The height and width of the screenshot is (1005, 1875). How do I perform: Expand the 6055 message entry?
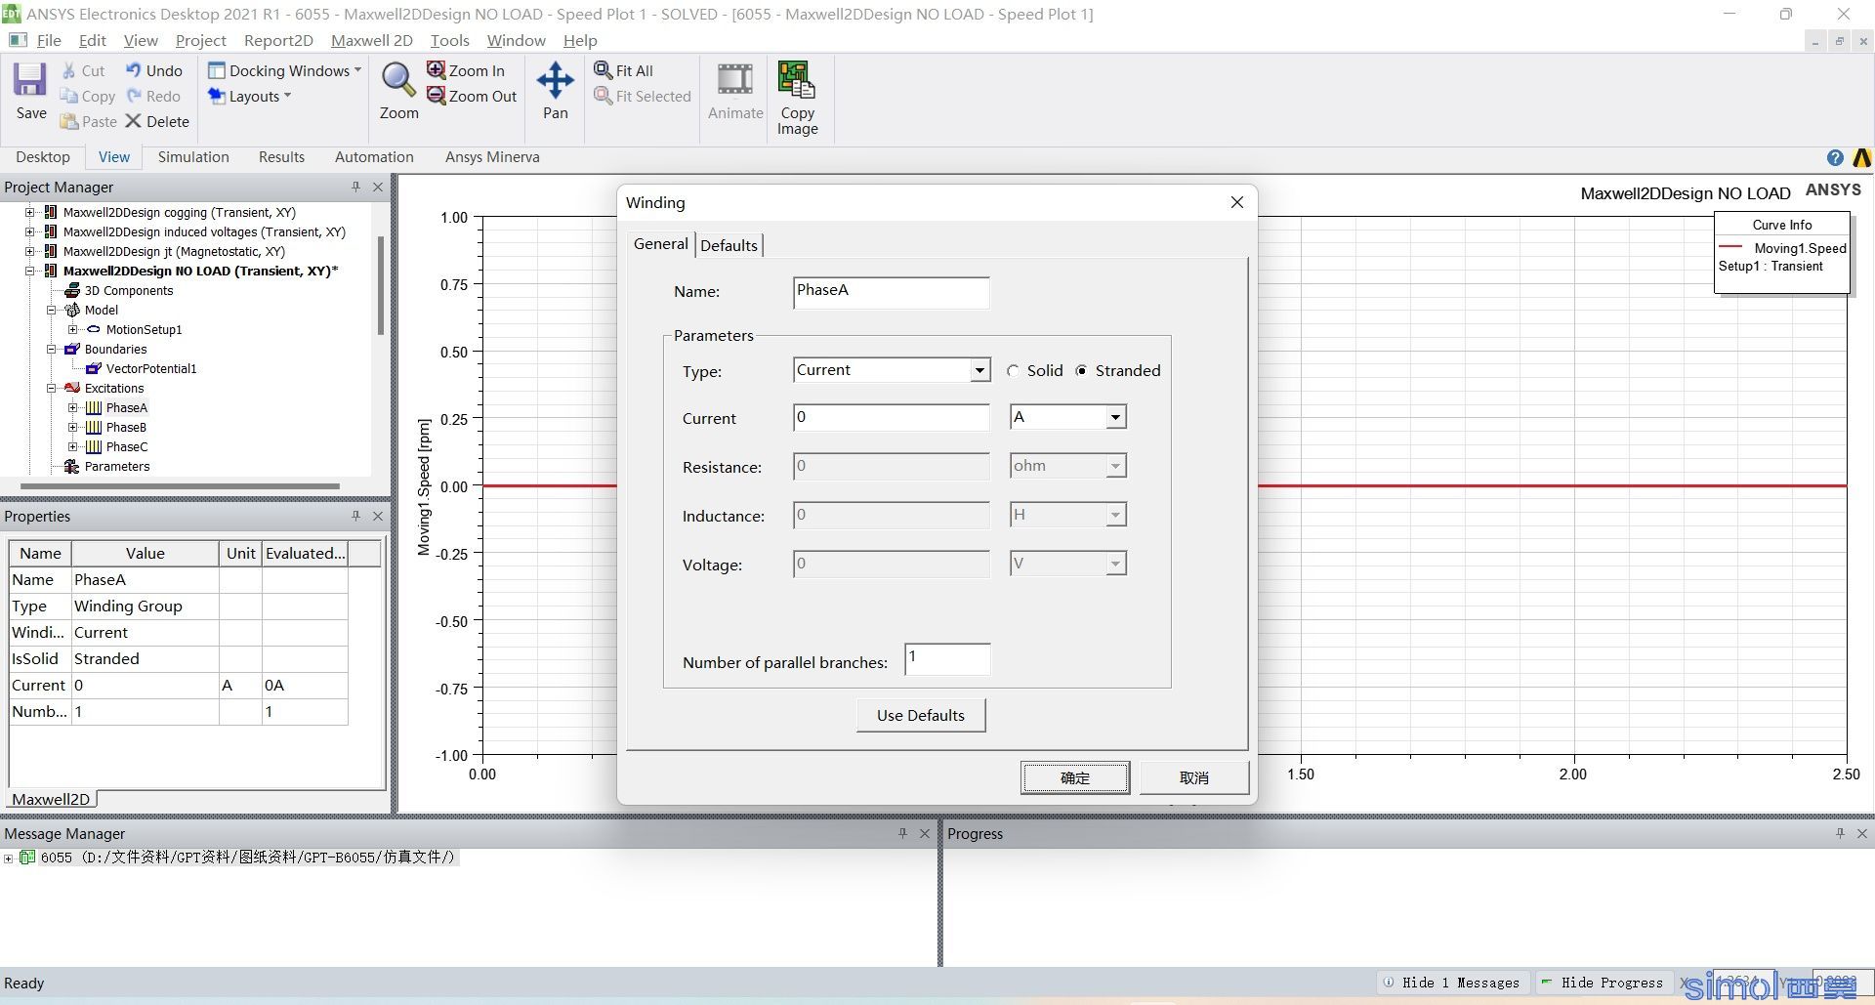click(x=8, y=858)
